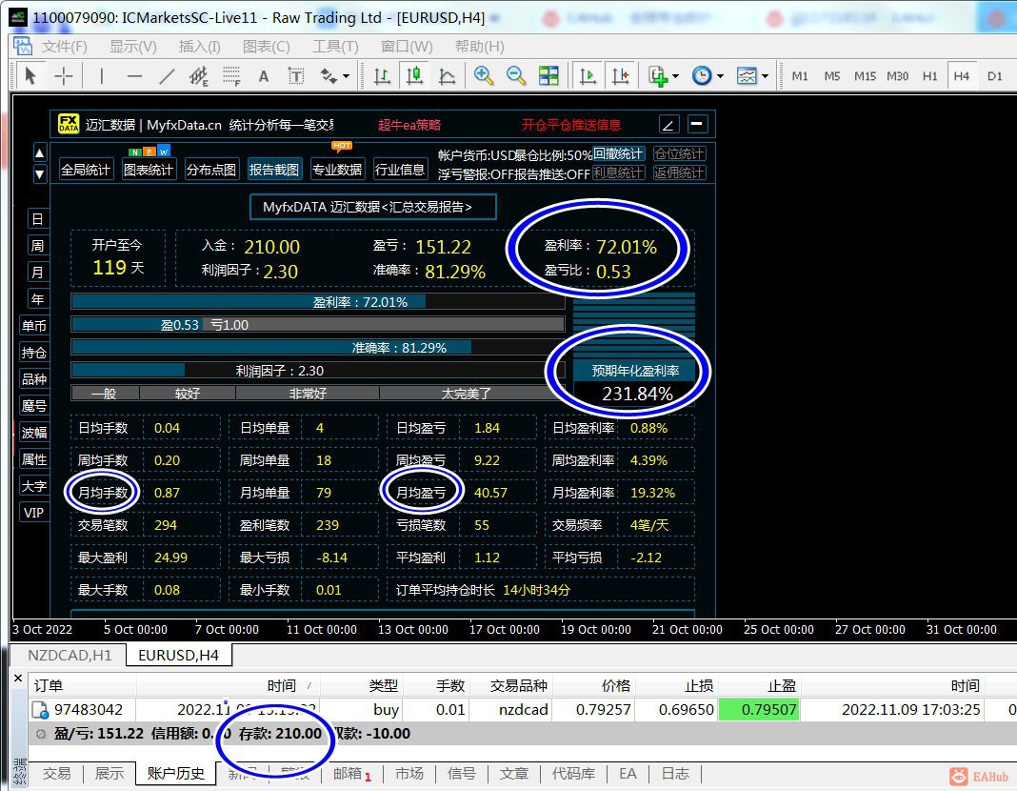Toggle chart auto scroll

[588, 76]
